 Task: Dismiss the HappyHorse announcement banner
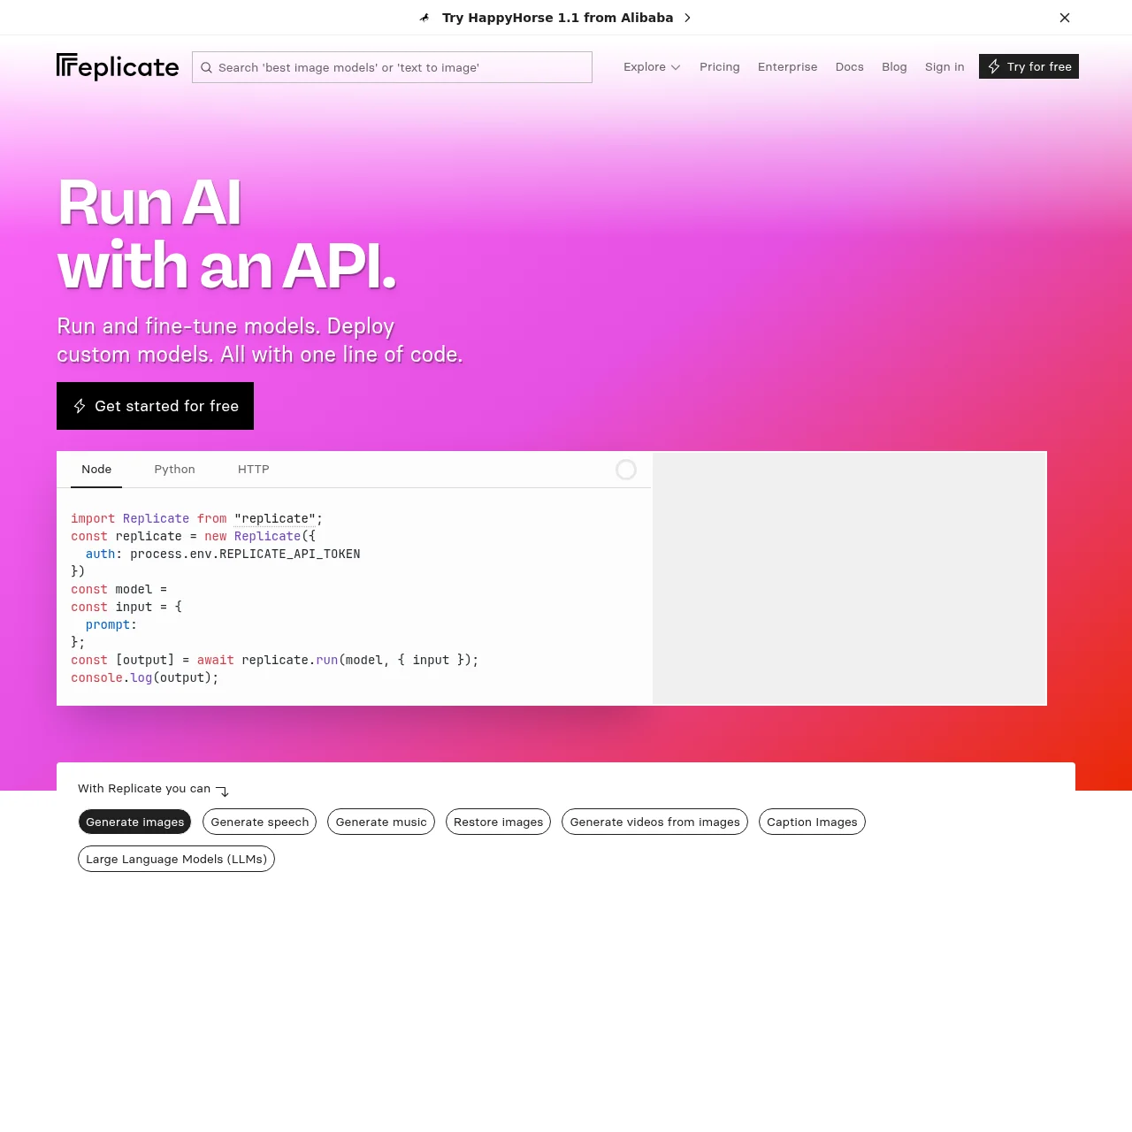(1065, 18)
